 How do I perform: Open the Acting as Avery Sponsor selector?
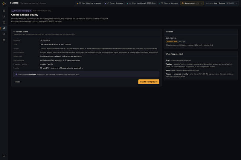[x=222, y=3]
